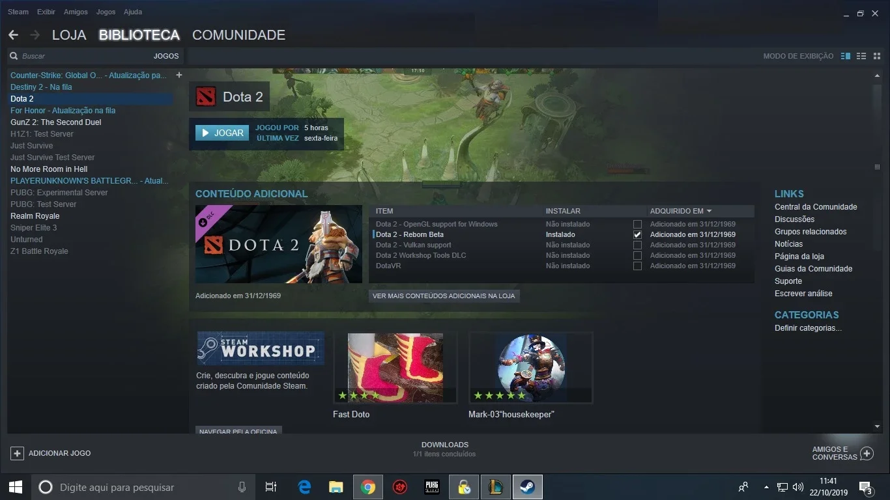Switch to grid view mode icon
This screenshot has width=890, height=500.
tap(876, 56)
